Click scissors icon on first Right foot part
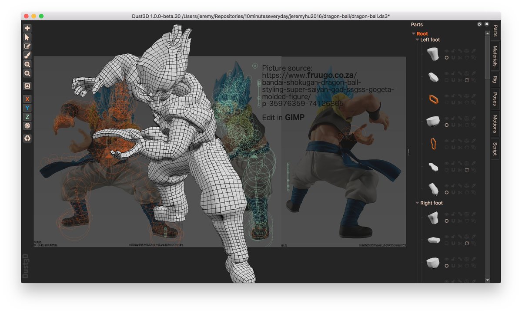522x313 pixels. (x=460, y=221)
